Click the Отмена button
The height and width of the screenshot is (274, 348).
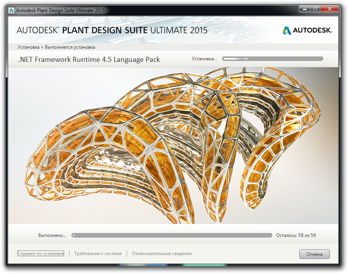tap(314, 254)
